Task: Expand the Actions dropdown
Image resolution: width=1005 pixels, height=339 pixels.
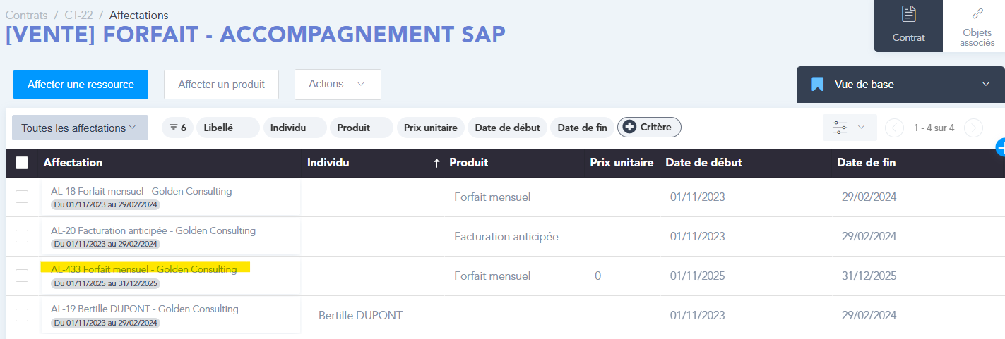Action: (338, 85)
